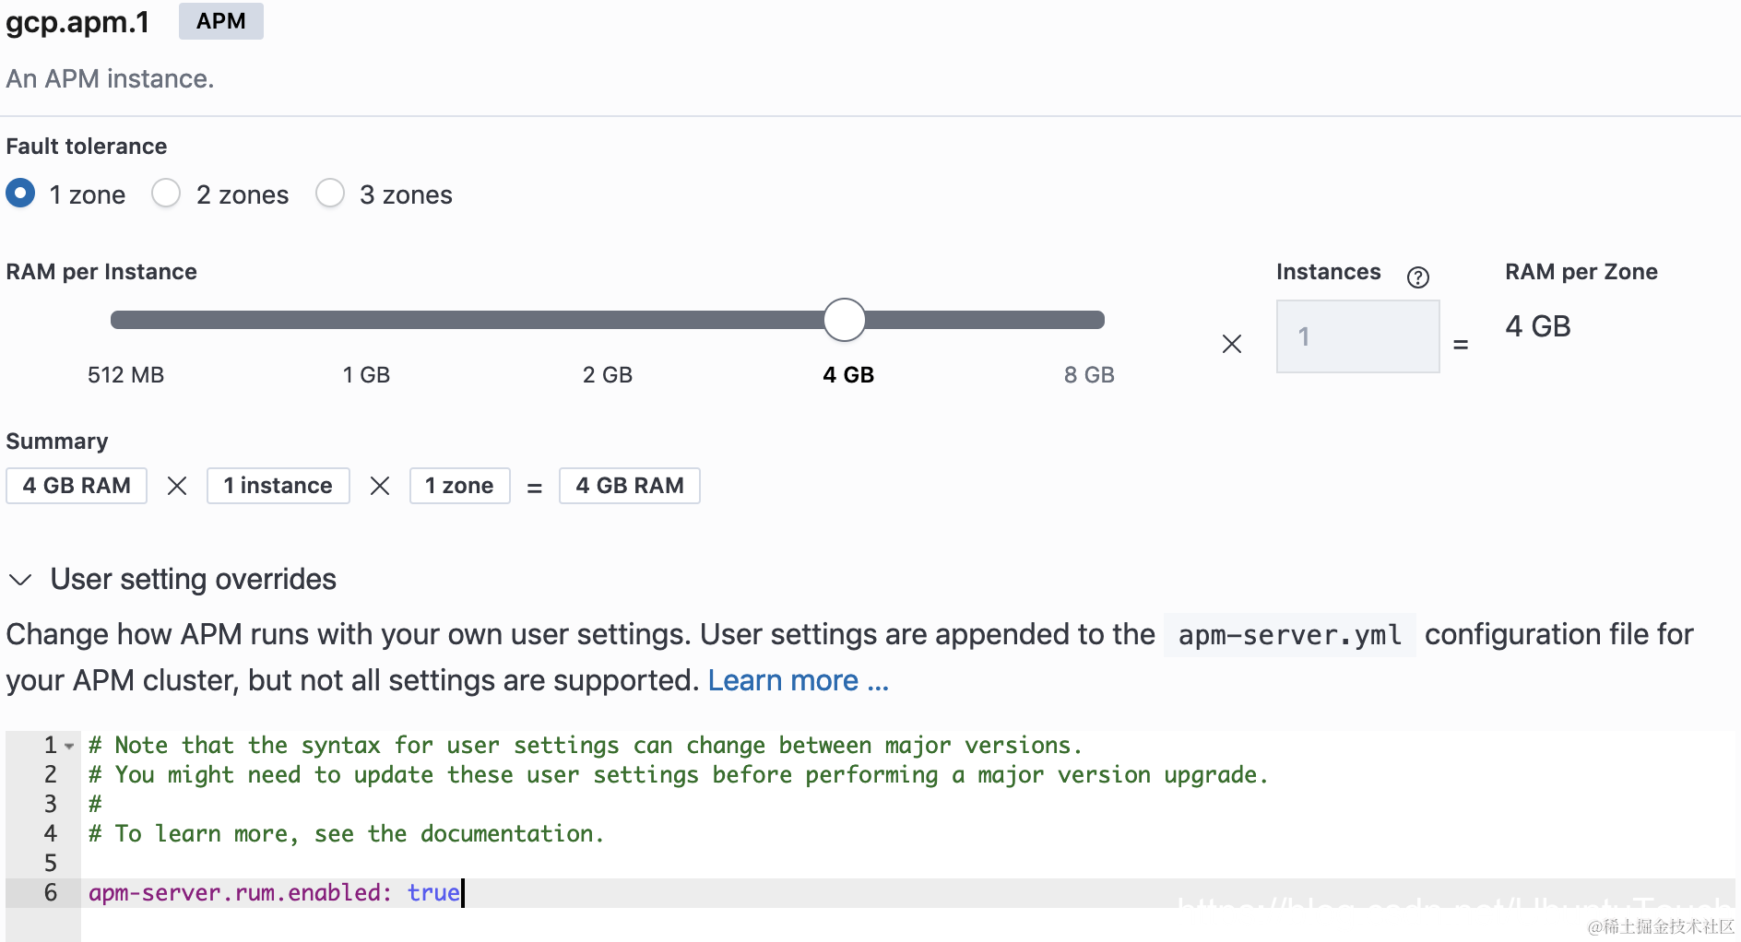Place cursor on apm-server.rum.enabled line
The height and width of the screenshot is (942, 1741).
[x=908, y=893]
